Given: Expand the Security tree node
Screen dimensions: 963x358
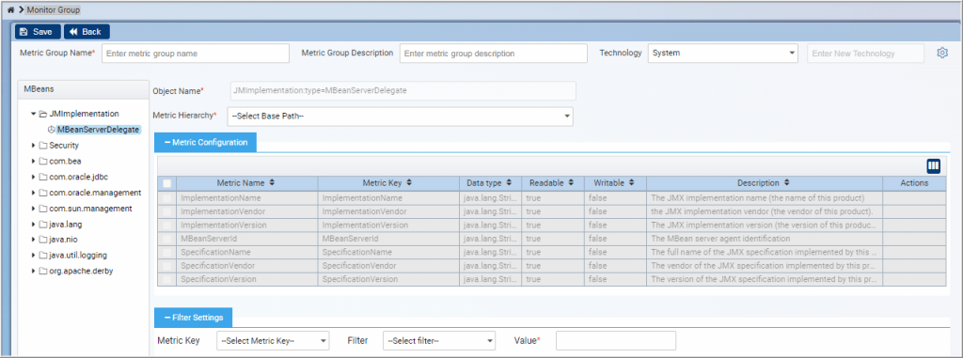Looking at the screenshot, I should click(33, 146).
